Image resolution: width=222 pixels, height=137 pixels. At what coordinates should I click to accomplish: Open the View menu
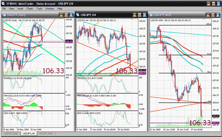(11, 9)
